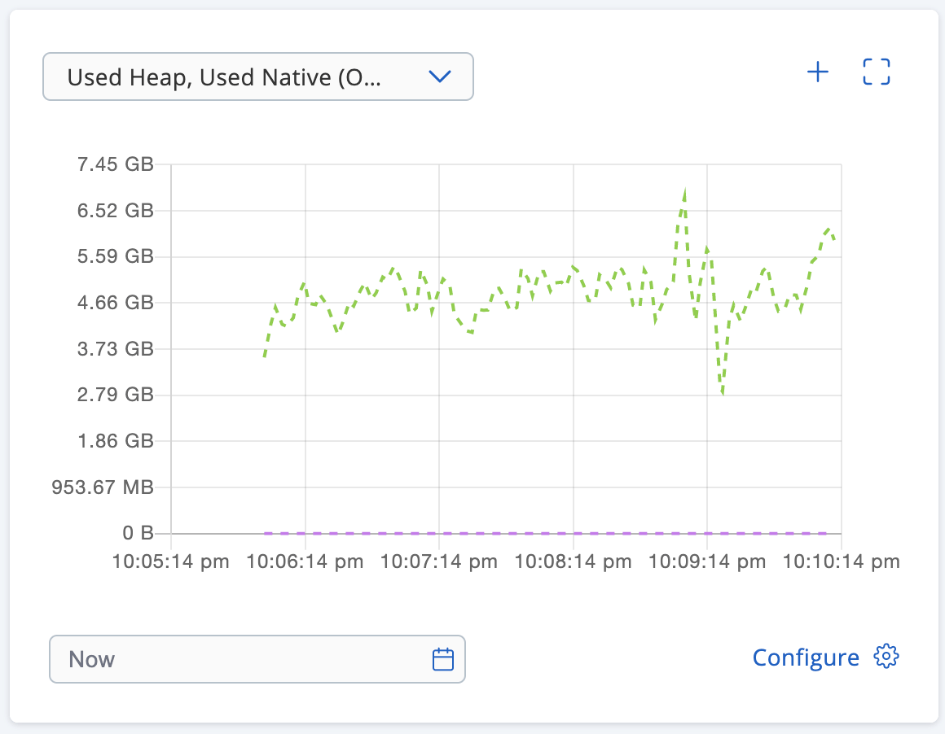Expand the chevron arrow of the metrics dropdown
The width and height of the screenshot is (945, 734).
439,76
